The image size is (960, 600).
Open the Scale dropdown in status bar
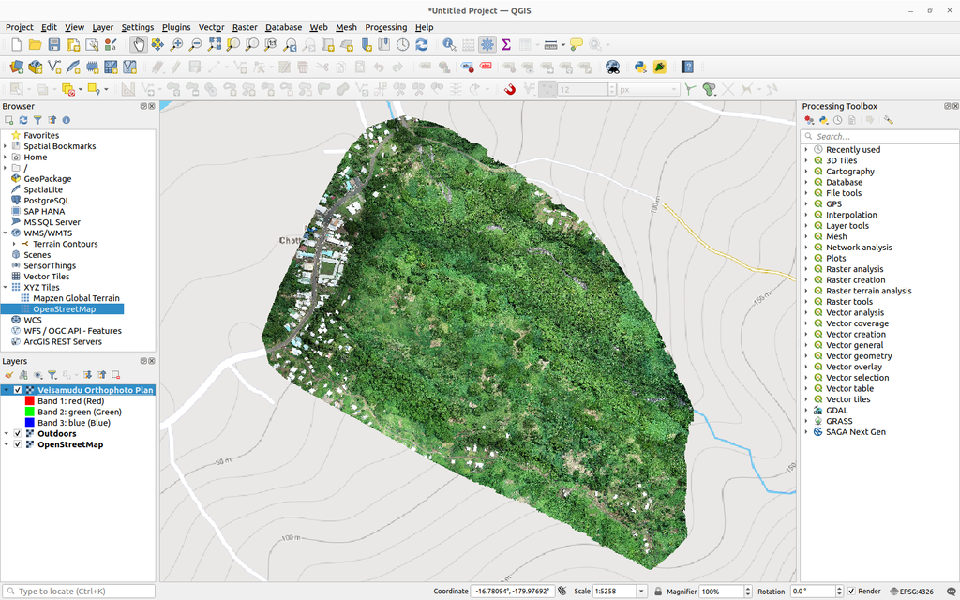(642, 591)
